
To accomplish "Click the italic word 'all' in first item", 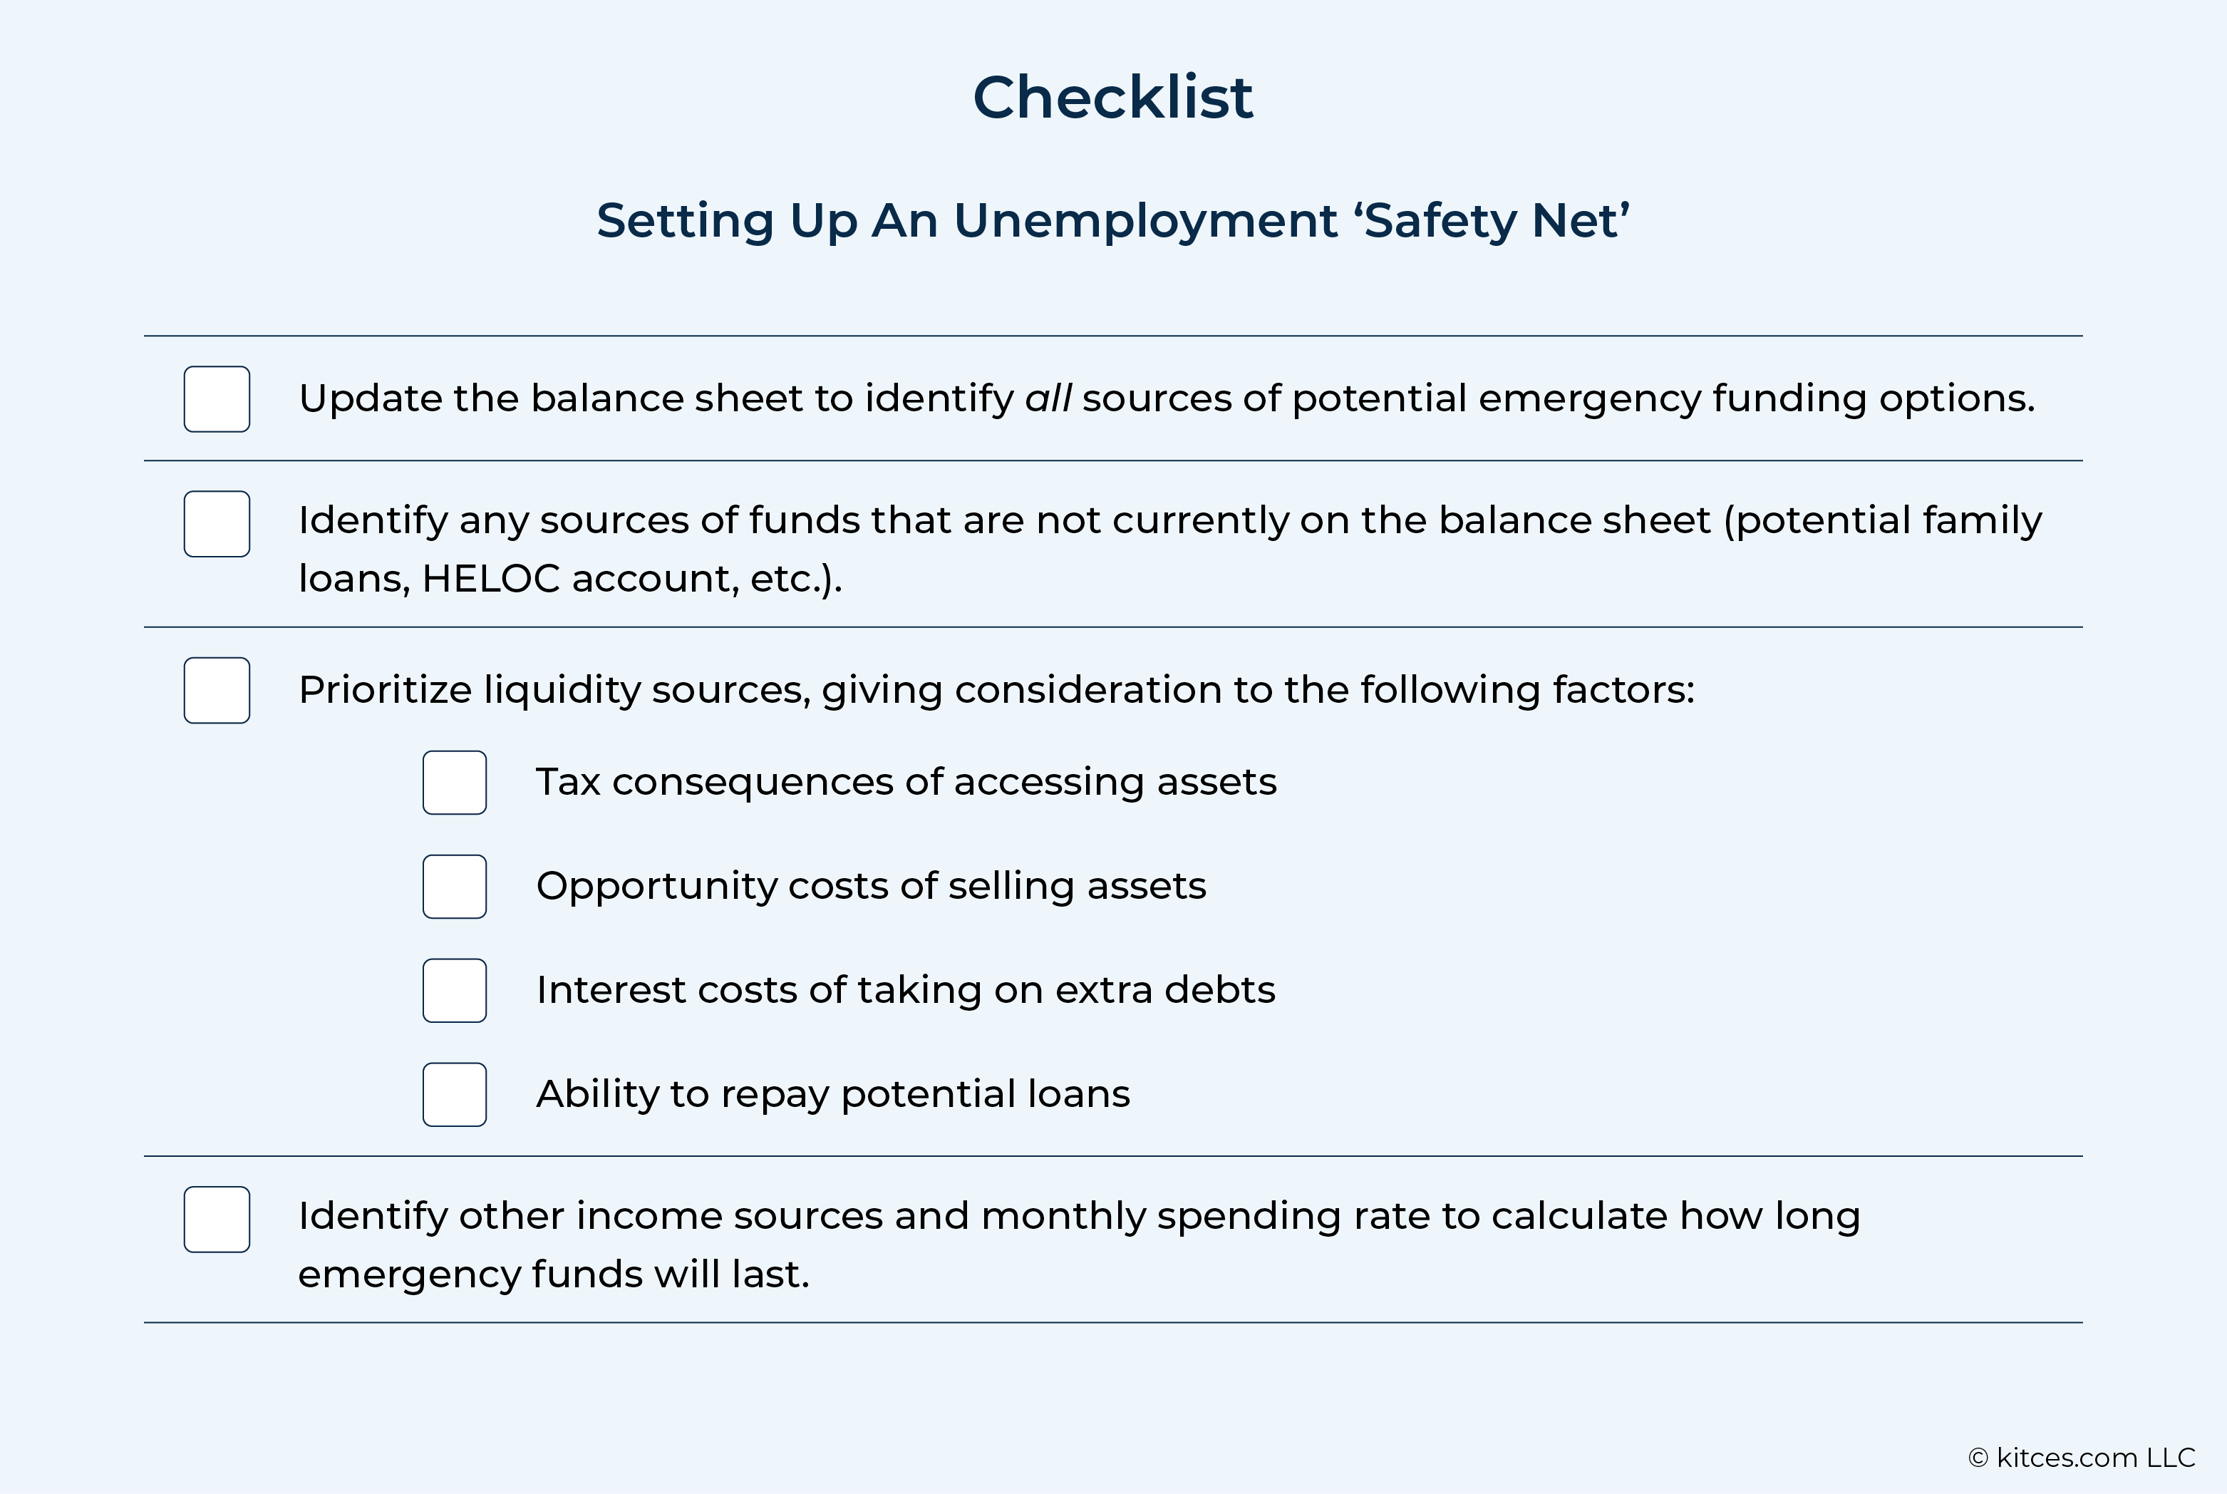I will [x=1048, y=398].
